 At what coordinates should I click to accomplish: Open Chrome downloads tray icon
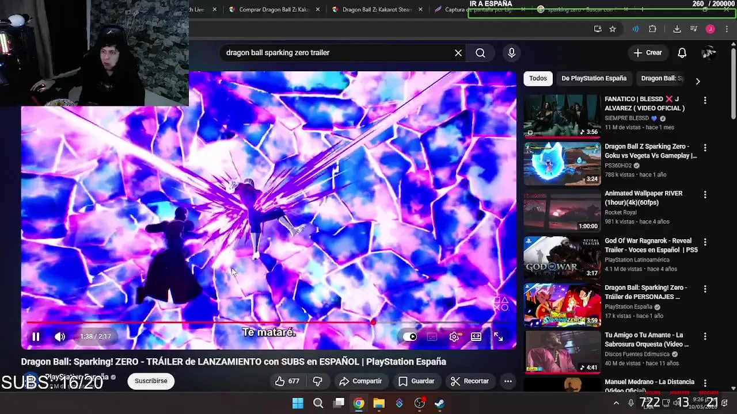pyautogui.click(x=677, y=29)
